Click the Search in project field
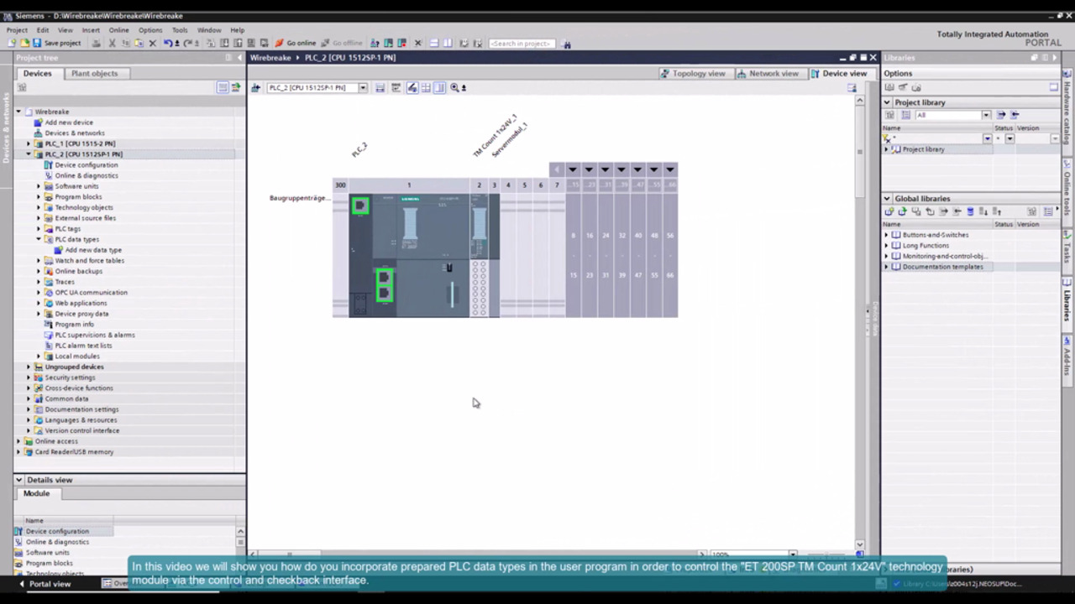The height and width of the screenshot is (604, 1075). pos(521,43)
